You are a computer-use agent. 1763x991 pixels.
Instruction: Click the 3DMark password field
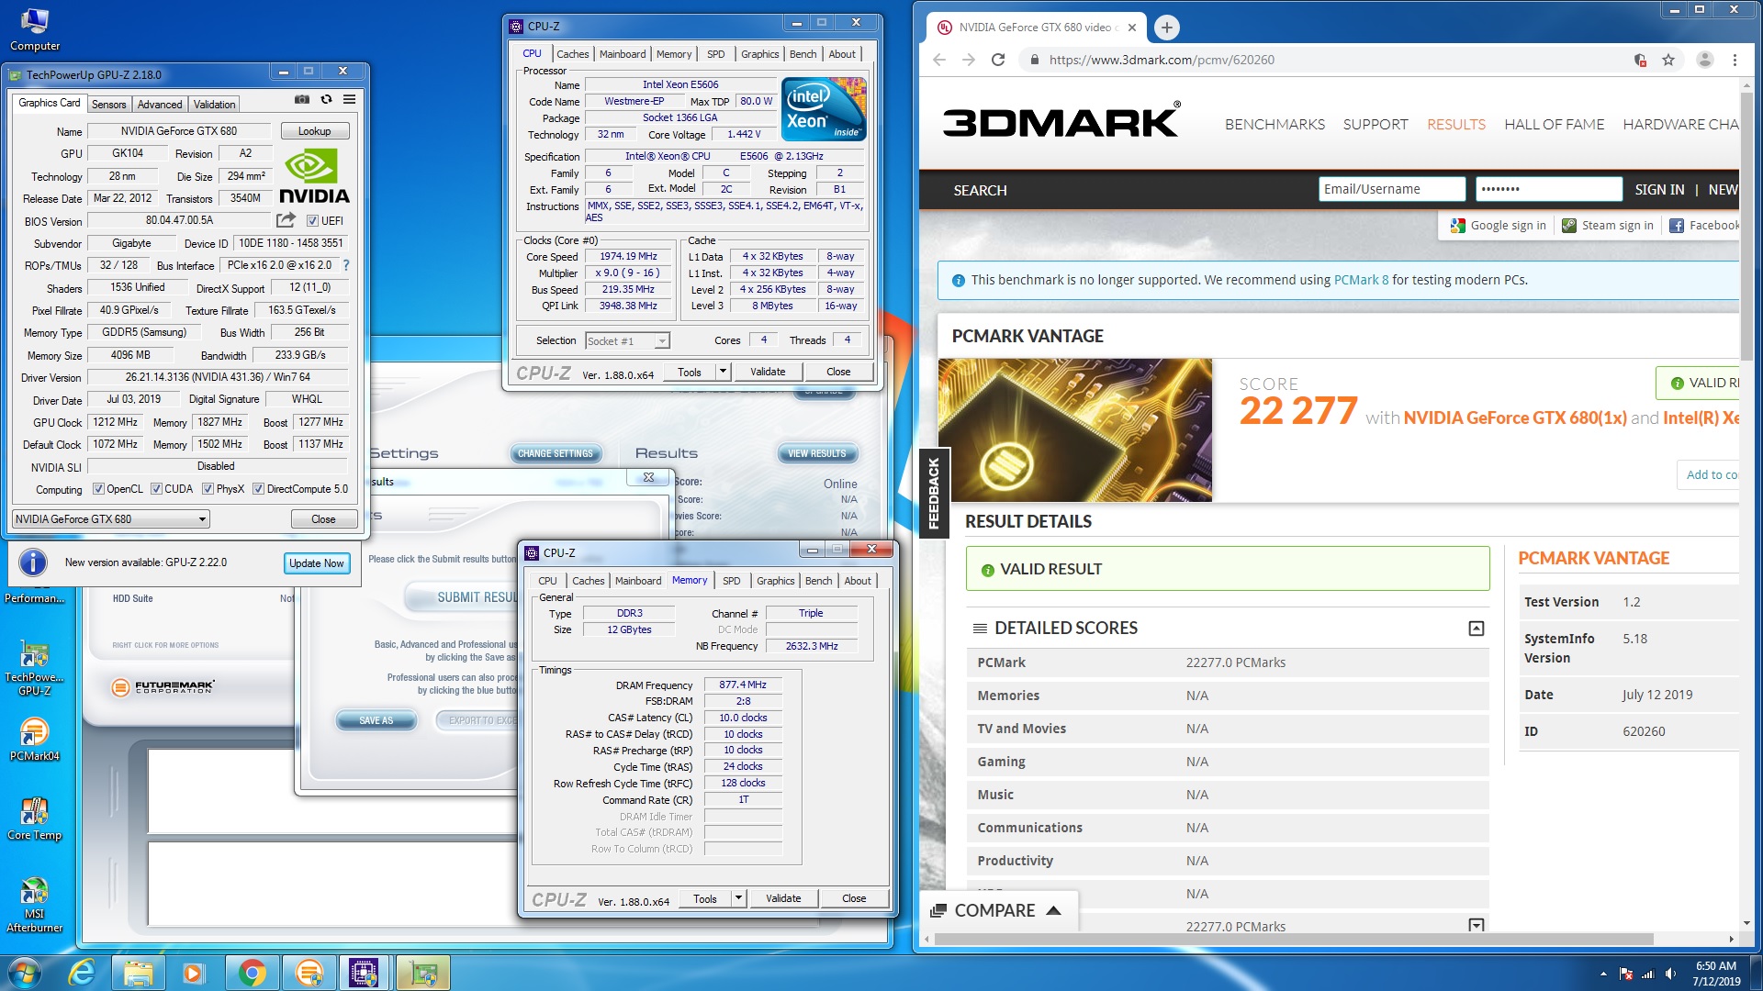[x=1548, y=189]
